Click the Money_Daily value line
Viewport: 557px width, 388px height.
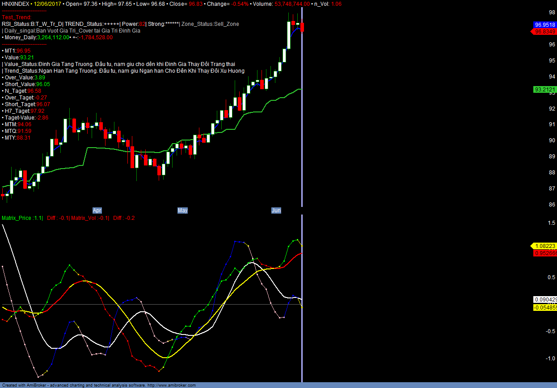click(x=57, y=37)
